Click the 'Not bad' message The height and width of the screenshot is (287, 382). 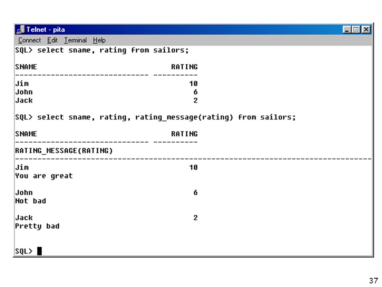tap(31, 201)
